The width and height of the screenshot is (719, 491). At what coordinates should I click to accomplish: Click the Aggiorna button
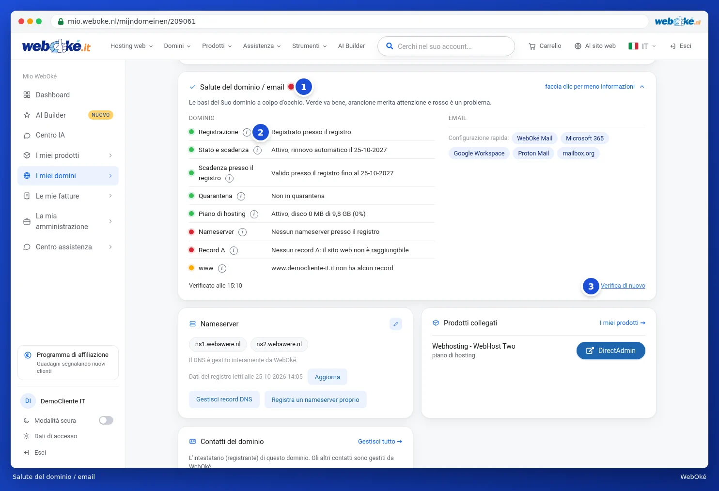328,377
